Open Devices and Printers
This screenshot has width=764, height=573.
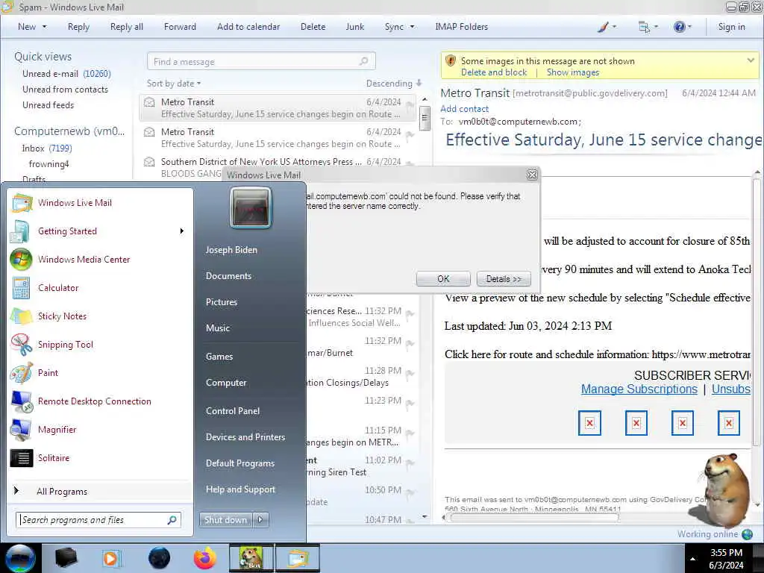click(x=245, y=437)
